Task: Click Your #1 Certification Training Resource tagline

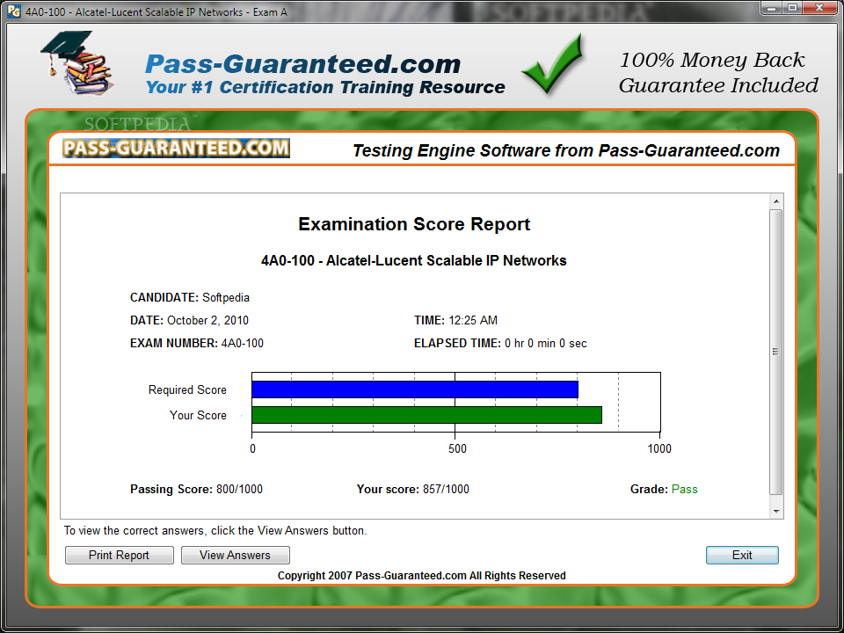Action: click(x=325, y=87)
